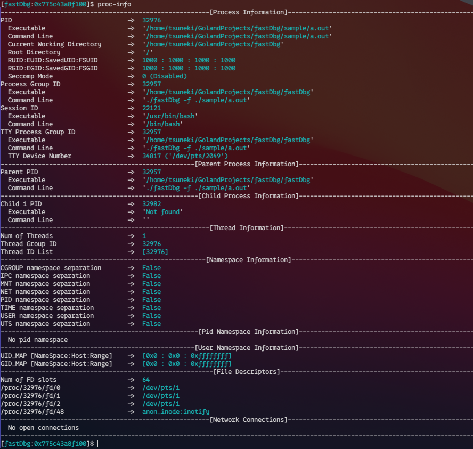Screen dimensions: 473x449
Task: Click the Seccomp Mode value '0 (Disabled)'
Action: pos(165,76)
